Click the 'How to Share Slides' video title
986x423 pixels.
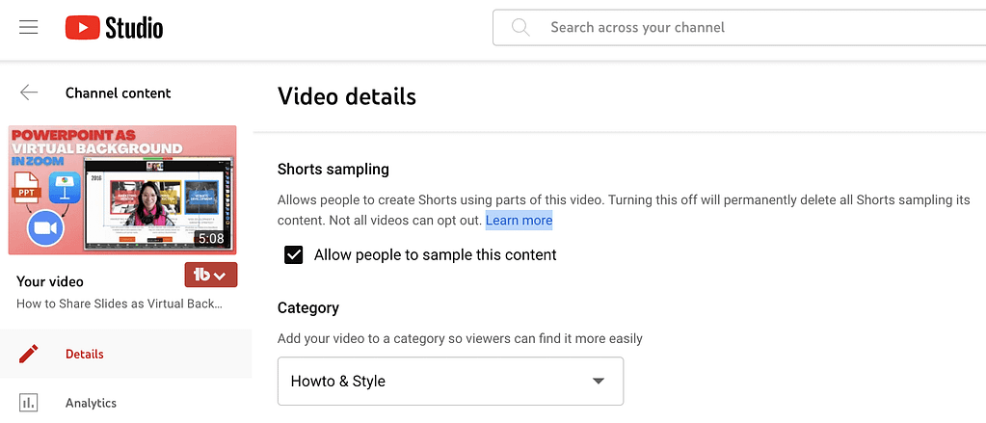[x=120, y=304]
